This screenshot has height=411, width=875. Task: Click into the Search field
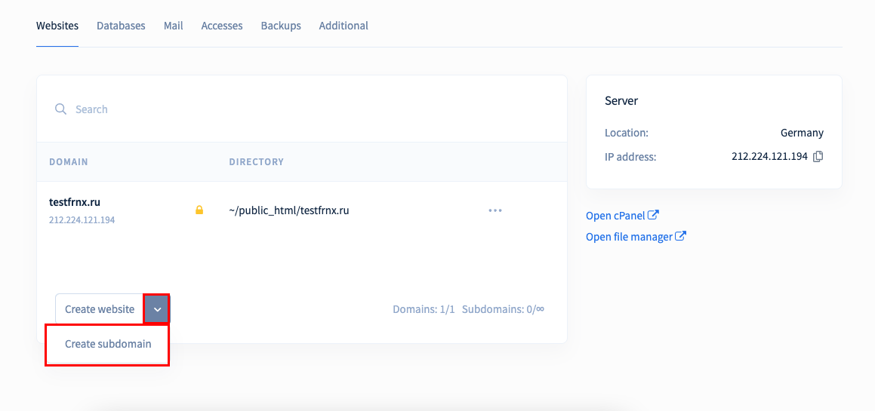(x=301, y=109)
